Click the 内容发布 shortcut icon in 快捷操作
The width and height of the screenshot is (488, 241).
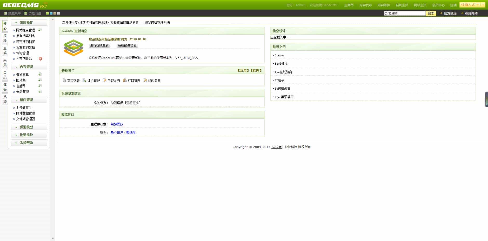105,80
